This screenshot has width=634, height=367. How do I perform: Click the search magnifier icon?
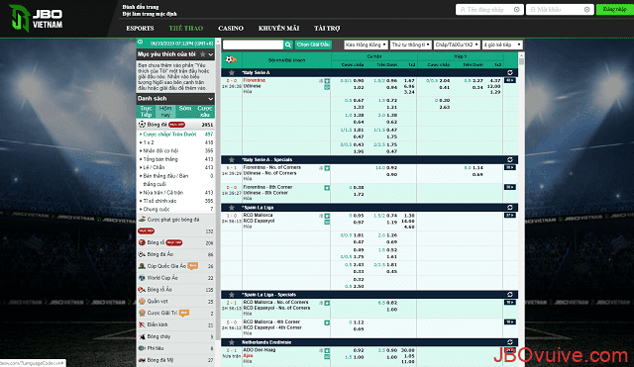tap(288, 45)
